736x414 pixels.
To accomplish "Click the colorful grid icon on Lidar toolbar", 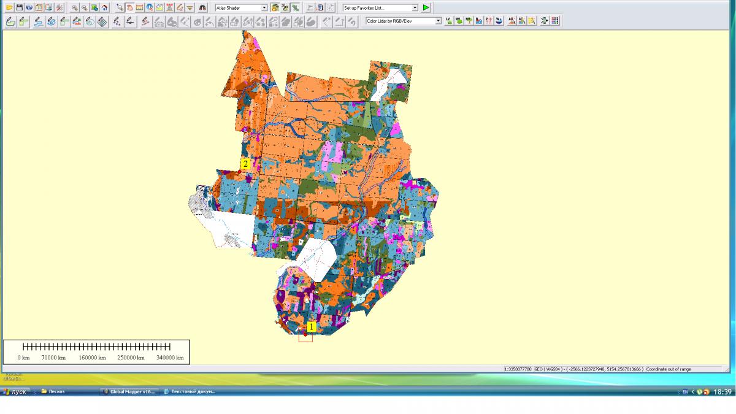I will tap(554, 21).
